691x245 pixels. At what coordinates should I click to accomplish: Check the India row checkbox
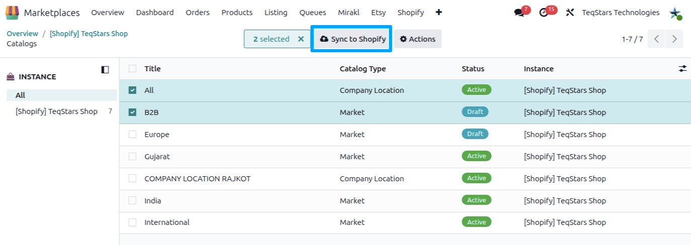coord(132,201)
